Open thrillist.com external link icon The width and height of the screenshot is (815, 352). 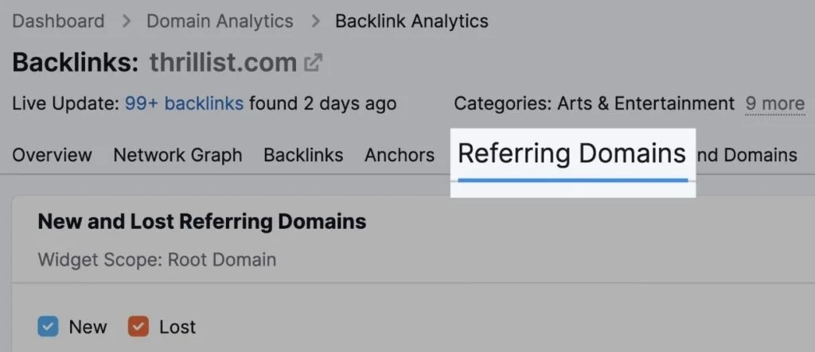point(314,63)
